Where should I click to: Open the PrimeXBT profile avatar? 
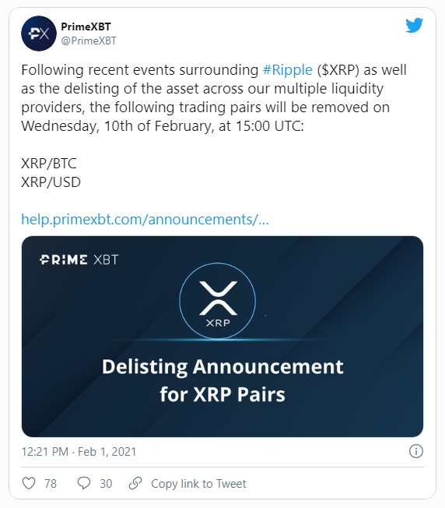click(39, 34)
